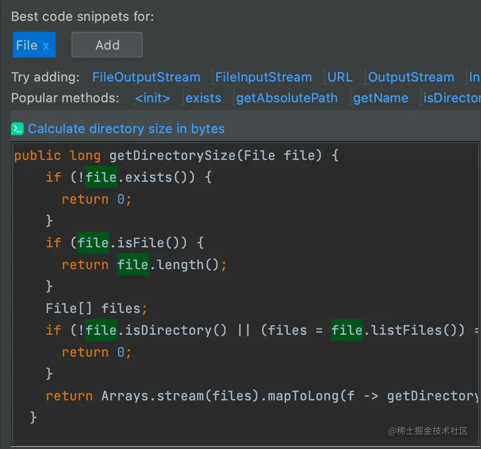This screenshot has width=481, height=449.
Task: Add the FileOutputStream suggestion
Action: tap(146, 77)
